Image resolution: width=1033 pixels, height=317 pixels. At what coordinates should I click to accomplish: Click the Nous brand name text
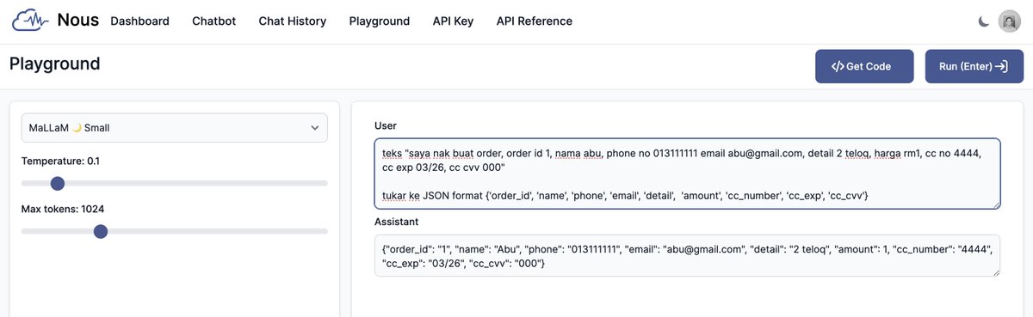78,20
